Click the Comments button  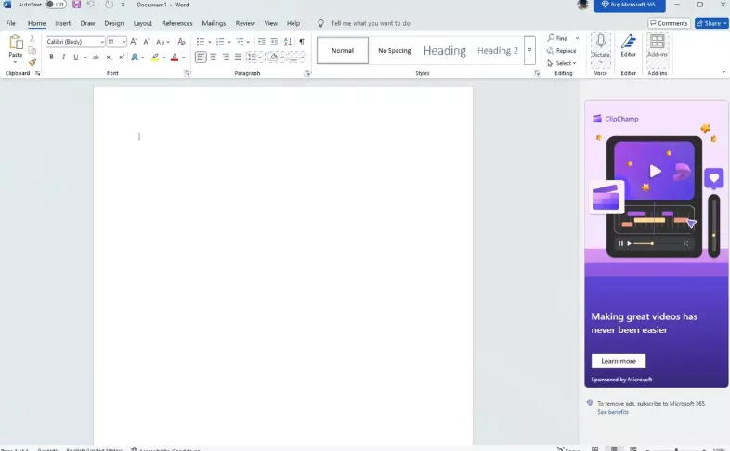tap(669, 23)
